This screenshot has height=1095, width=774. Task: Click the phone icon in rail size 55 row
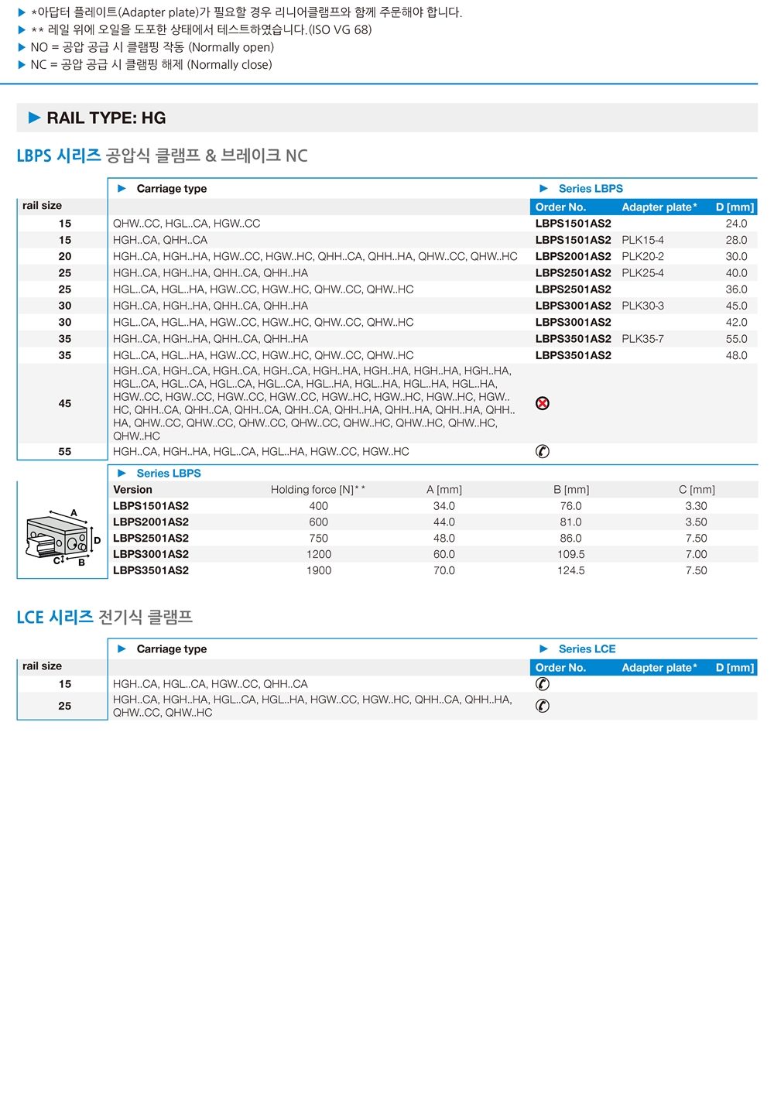pyautogui.click(x=543, y=451)
